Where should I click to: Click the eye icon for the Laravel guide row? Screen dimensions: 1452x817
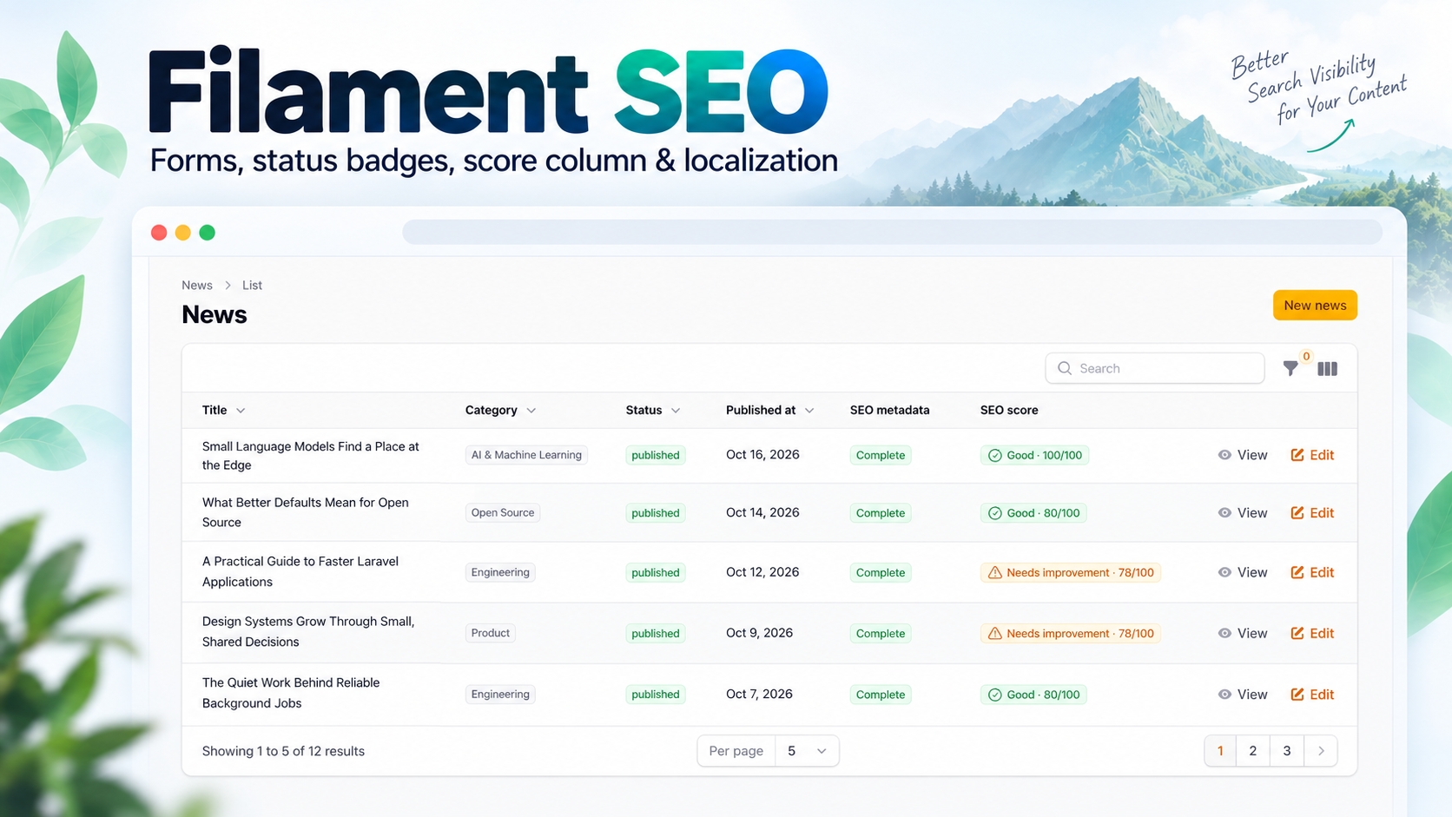1224,572
